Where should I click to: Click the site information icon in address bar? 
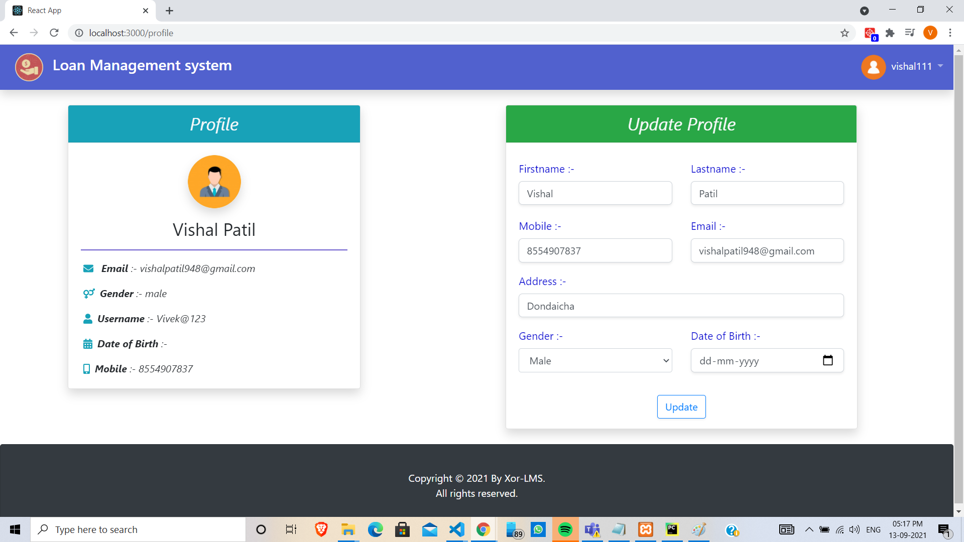pyautogui.click(x=79, y=33)
